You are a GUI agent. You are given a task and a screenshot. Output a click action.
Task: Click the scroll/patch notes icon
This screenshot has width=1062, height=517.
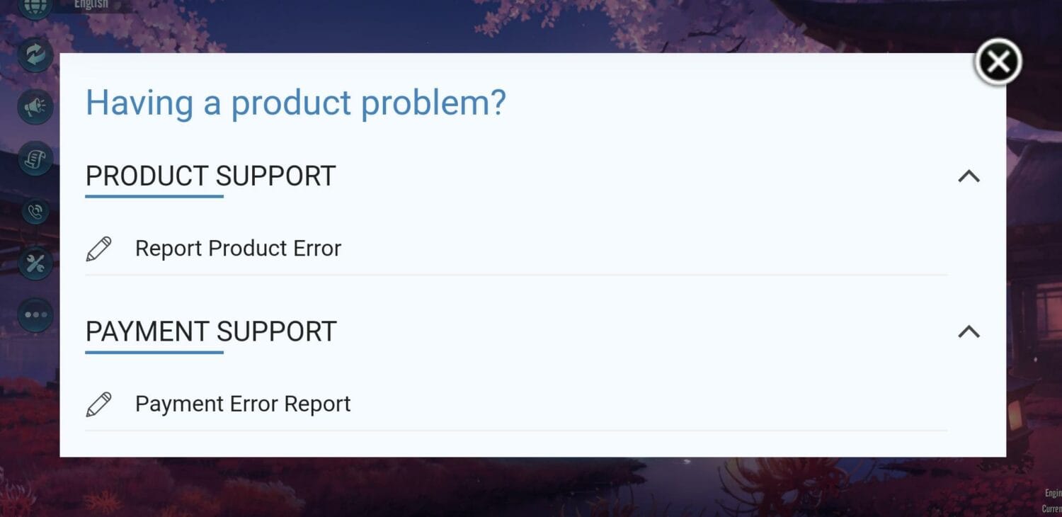tap(34, 159)
